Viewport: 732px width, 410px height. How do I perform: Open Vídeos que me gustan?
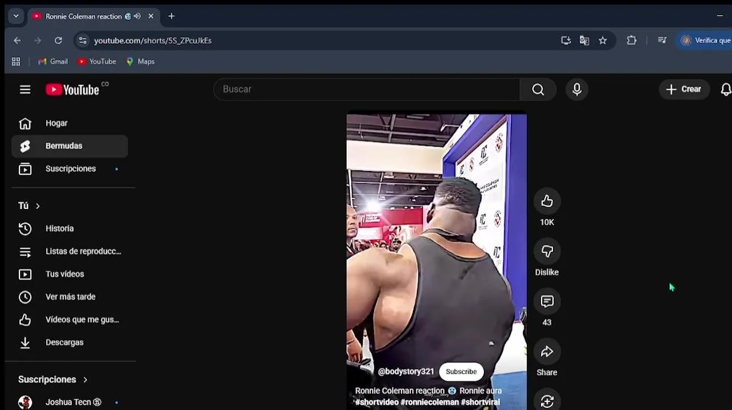[70, 319]
